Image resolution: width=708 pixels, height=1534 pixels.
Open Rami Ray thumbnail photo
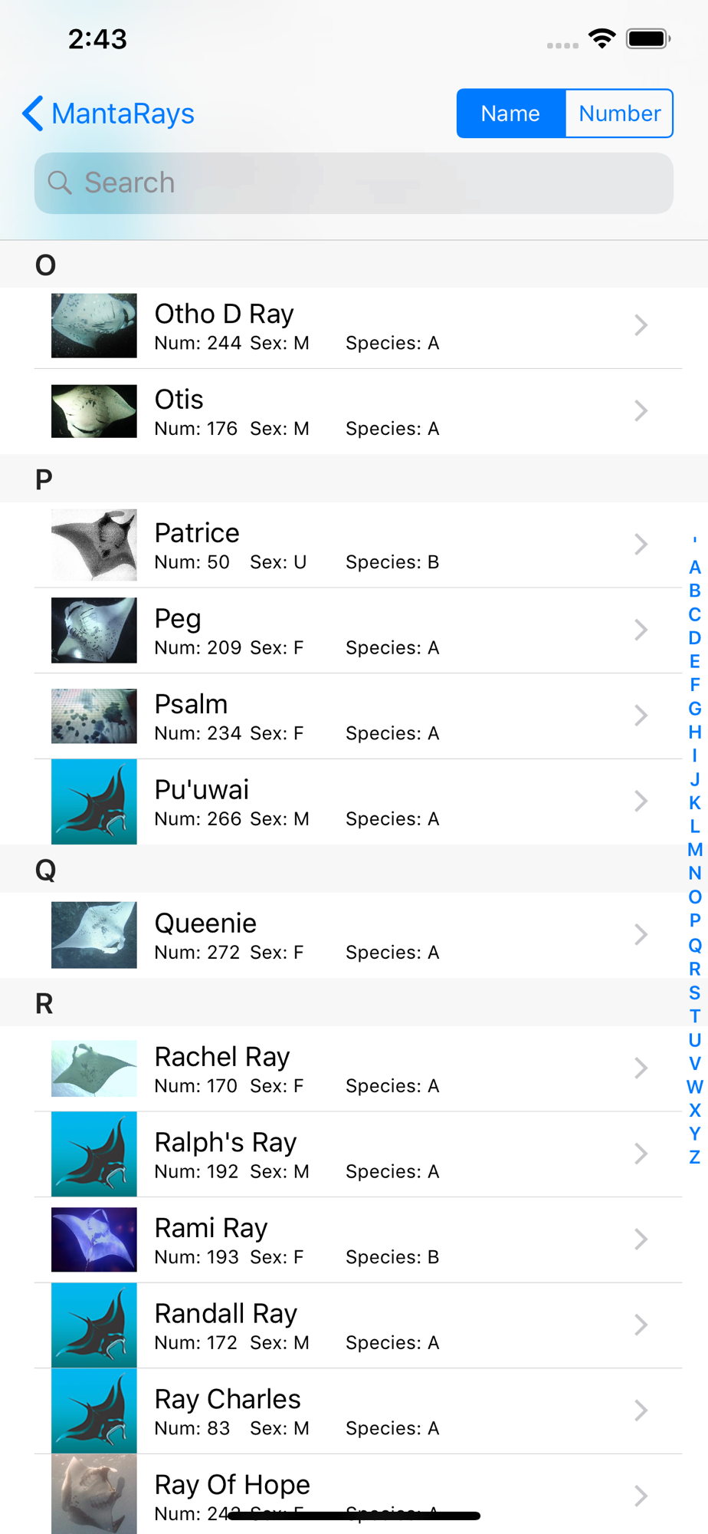[94, 1239]
